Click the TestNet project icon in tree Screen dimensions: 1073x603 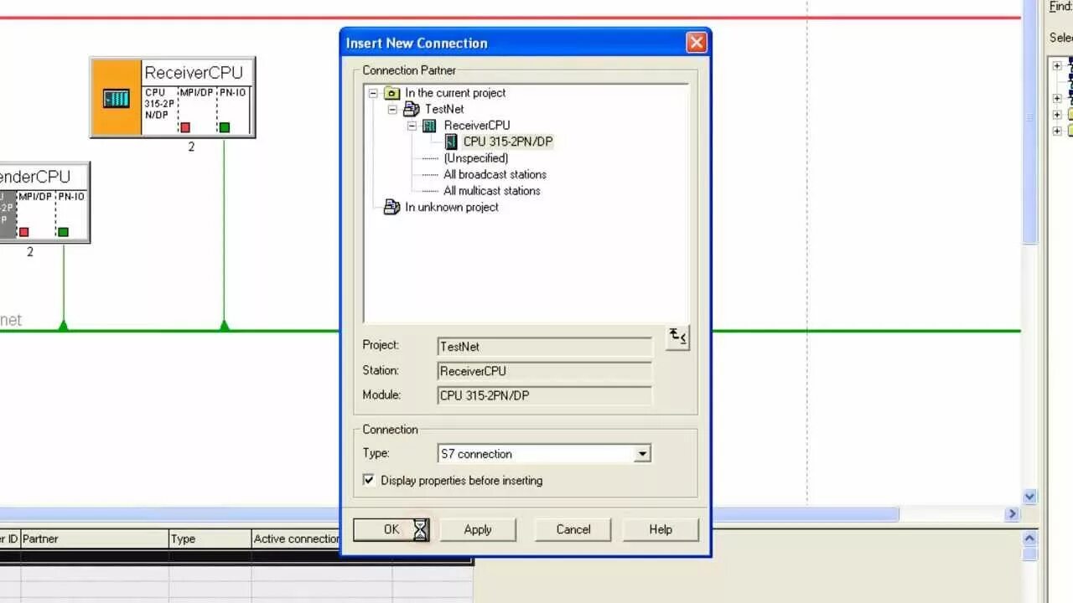pyautogui.click(x=411, y=109)
